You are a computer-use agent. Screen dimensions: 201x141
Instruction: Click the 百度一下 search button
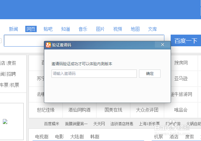tap(186, 41)
